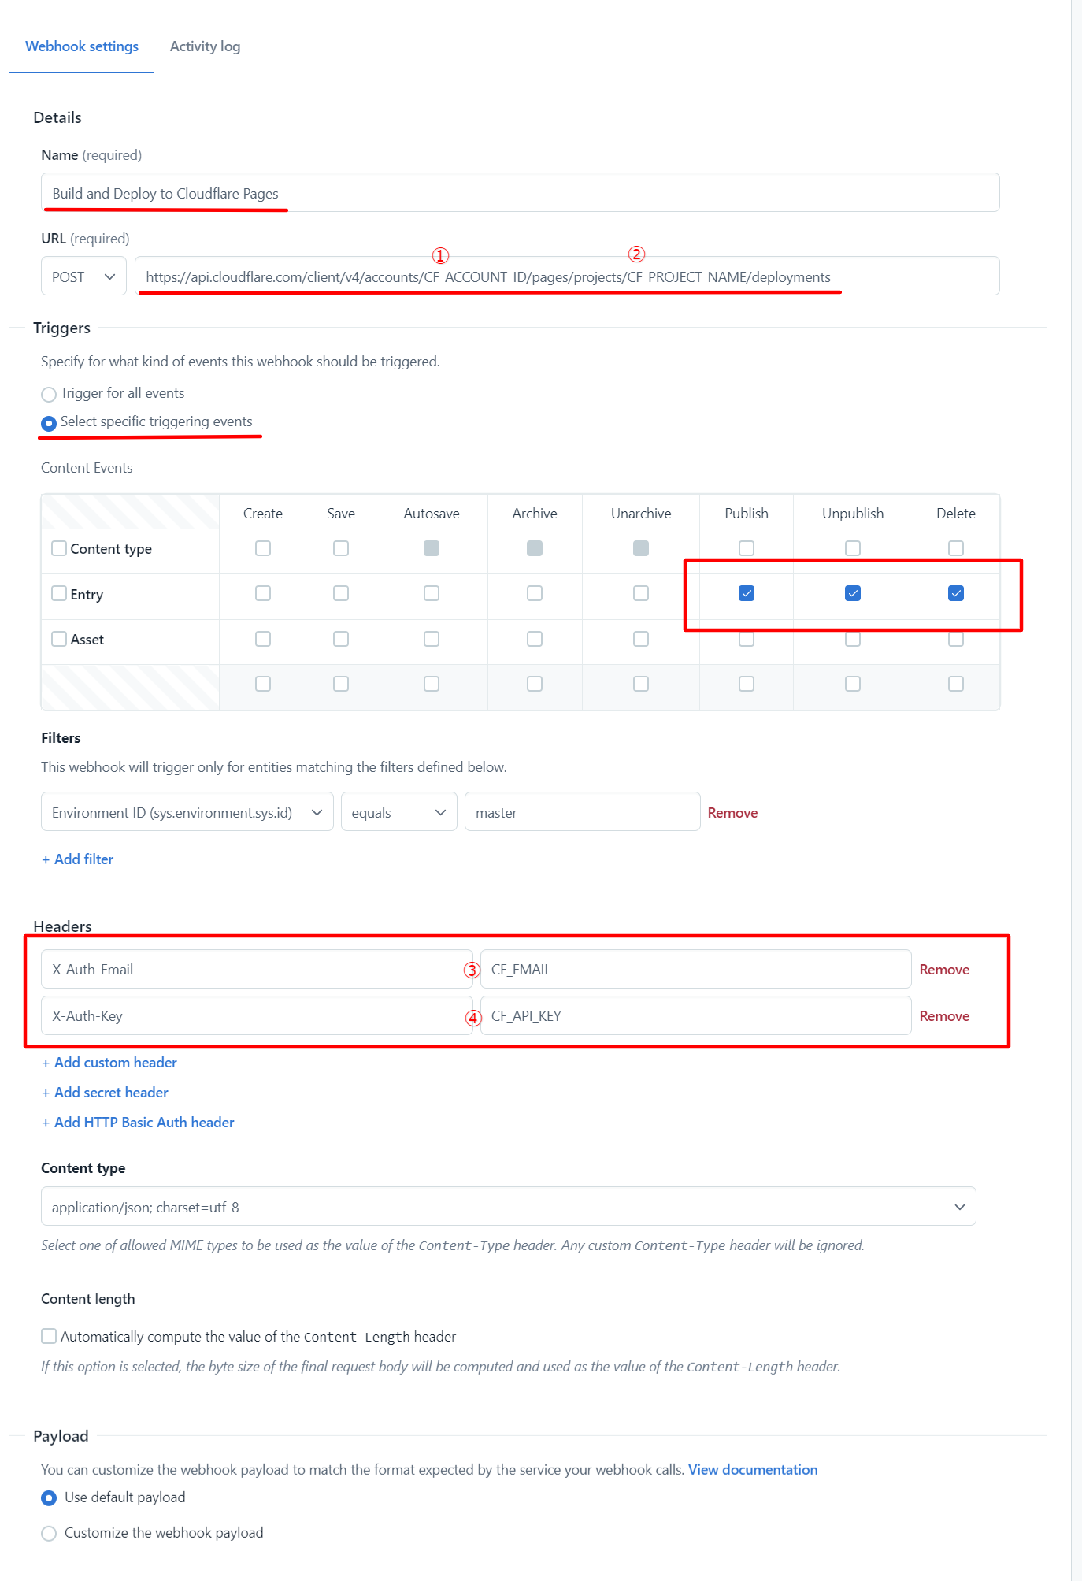Viewport: 1082px width, 1581px height.
Task: Click the CF_EMAIL header value field
Action: pyautogui.click(x=695, y=969)
